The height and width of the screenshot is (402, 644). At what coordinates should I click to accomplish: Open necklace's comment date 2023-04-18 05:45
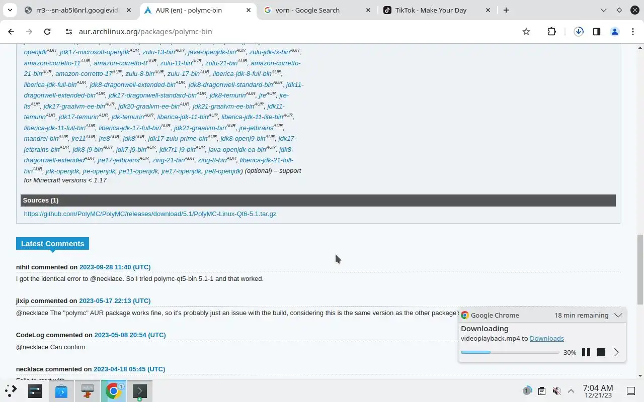point(129,369)
